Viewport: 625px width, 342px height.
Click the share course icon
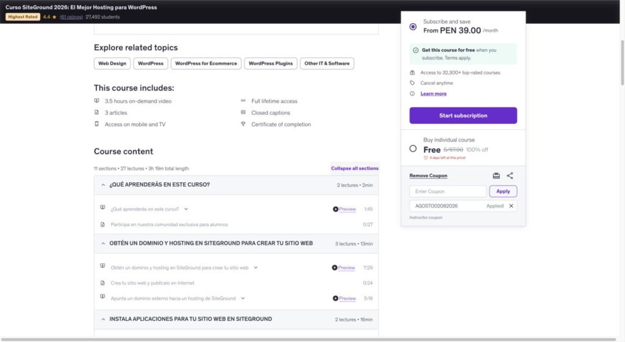point(510,176)
